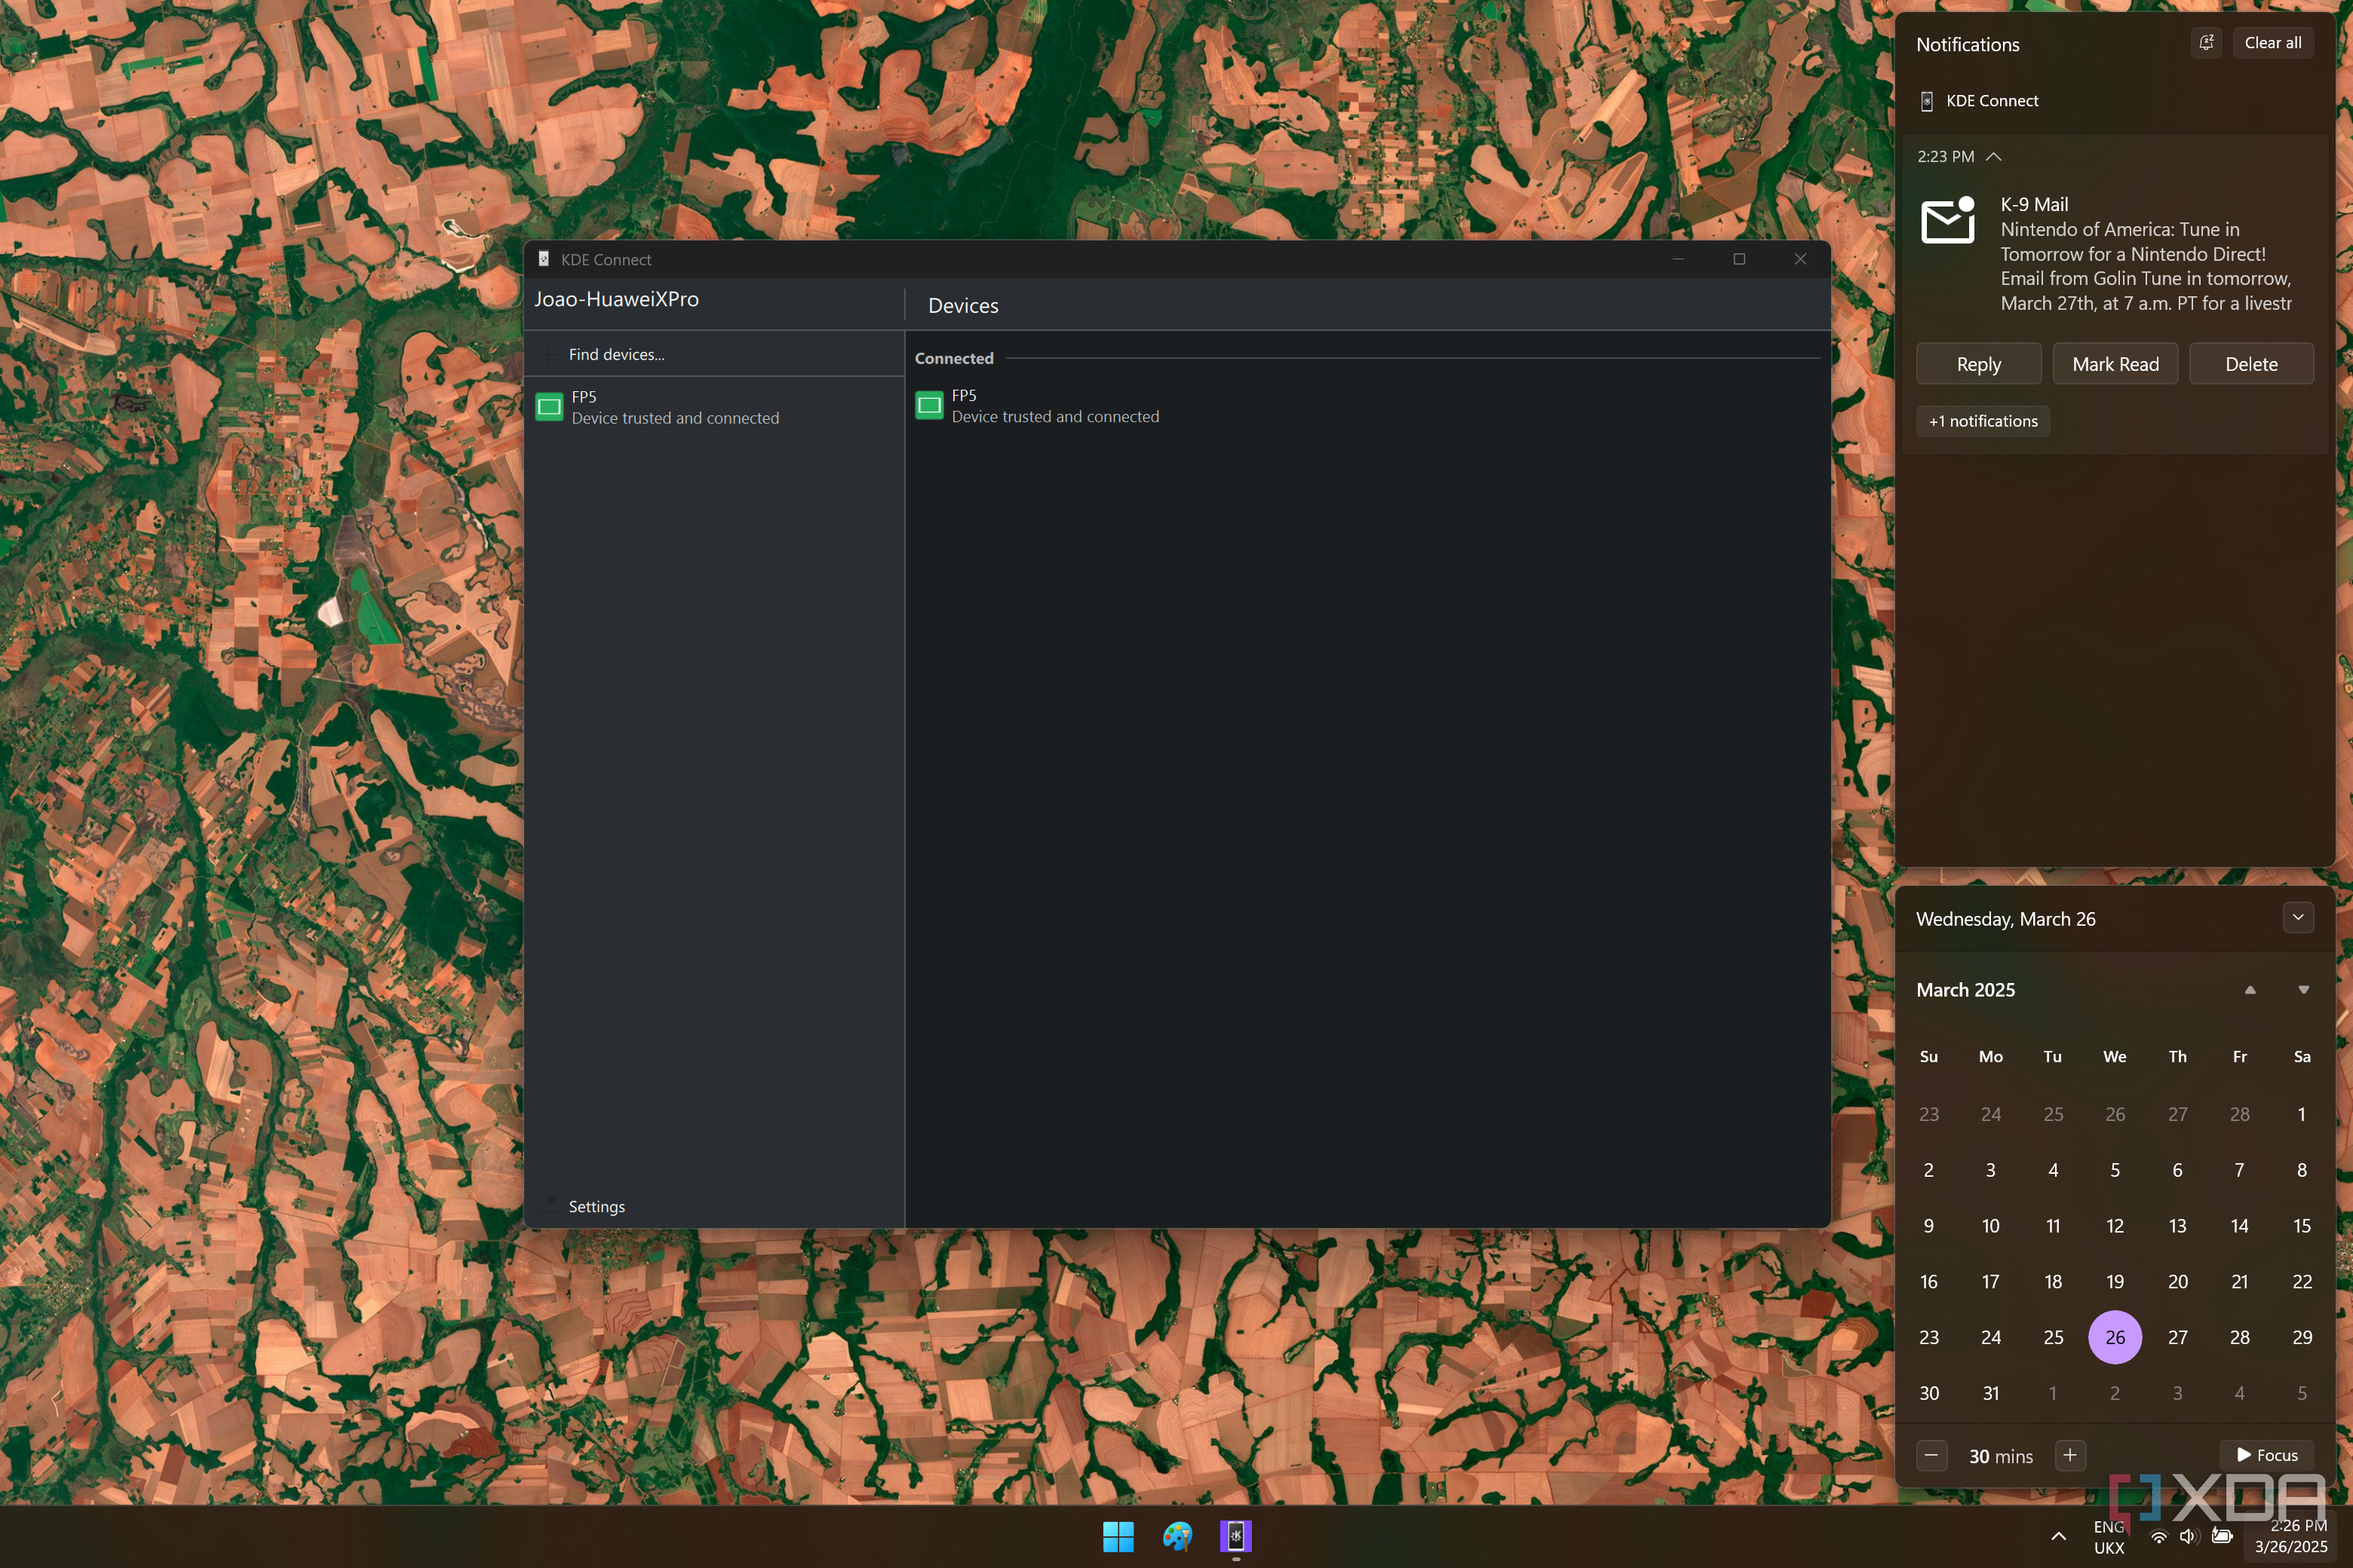Open the ENG UKX language switcher

tap(2108, 1537)
